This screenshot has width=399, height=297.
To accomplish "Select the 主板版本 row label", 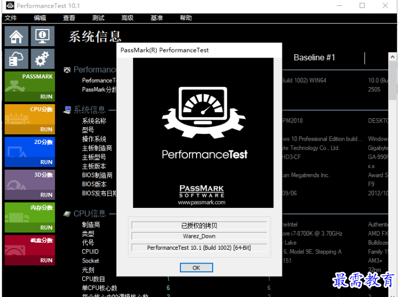I will 94,166.
